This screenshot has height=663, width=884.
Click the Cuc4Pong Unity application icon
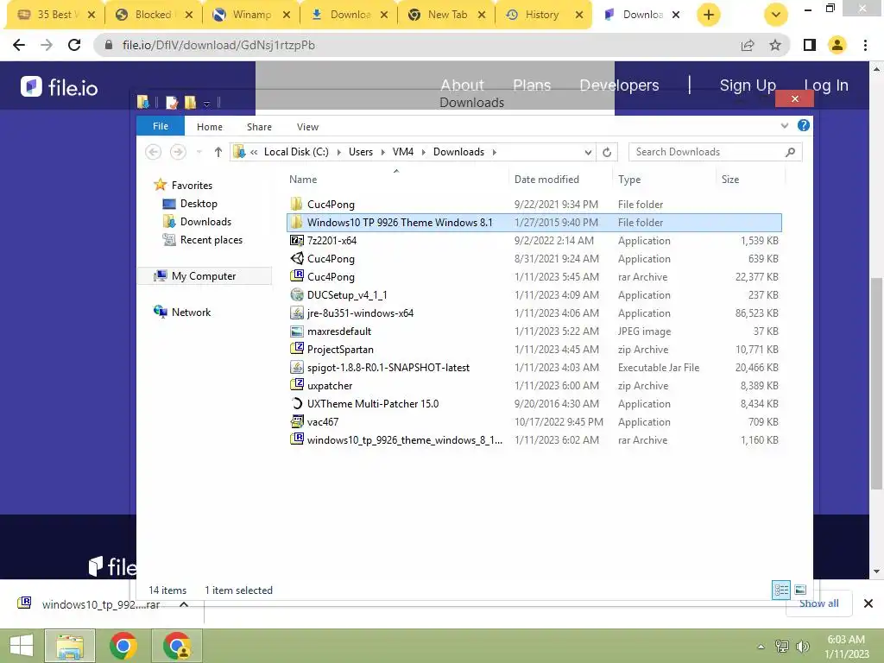(297, 258)
